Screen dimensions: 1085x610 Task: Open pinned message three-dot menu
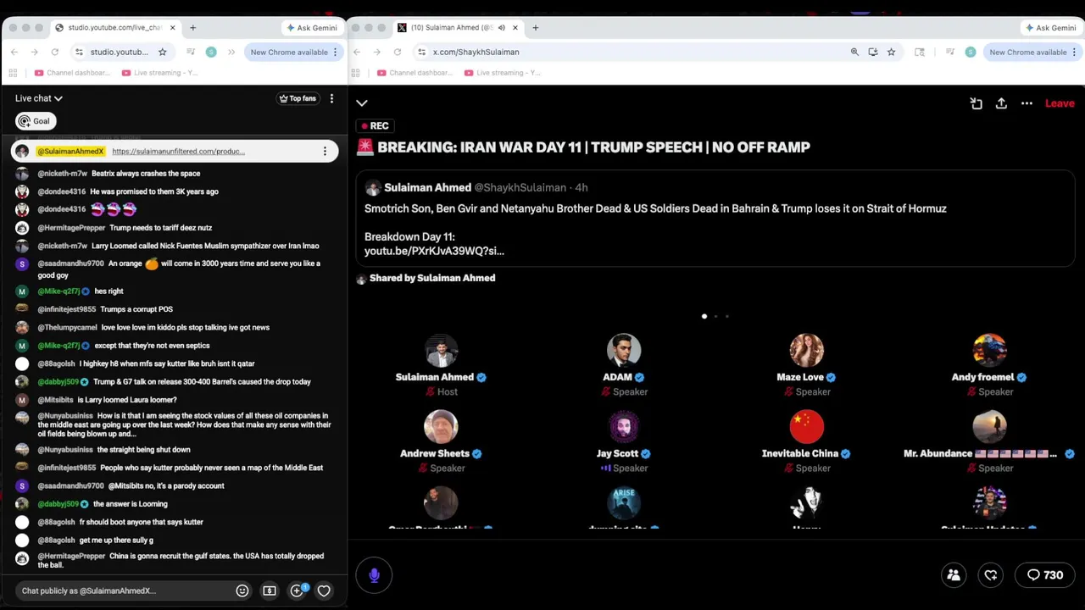tap(325, 152)
